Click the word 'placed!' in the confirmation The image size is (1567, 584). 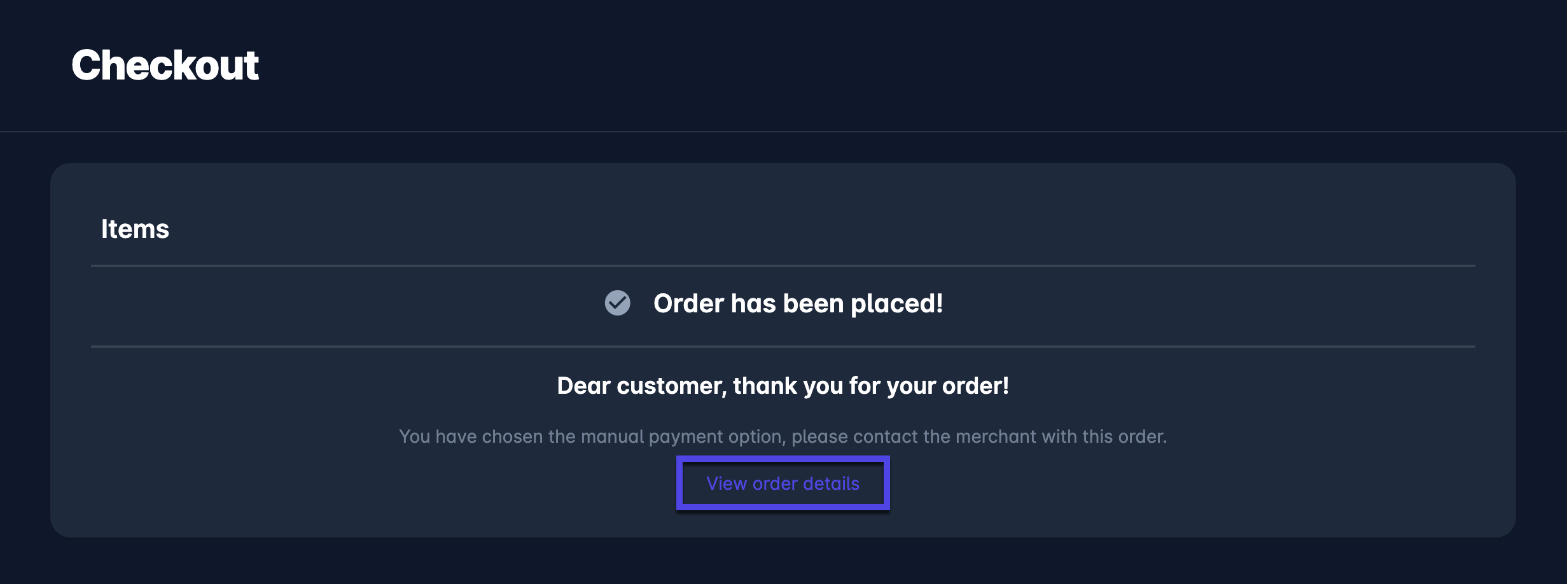coord(896,303)
